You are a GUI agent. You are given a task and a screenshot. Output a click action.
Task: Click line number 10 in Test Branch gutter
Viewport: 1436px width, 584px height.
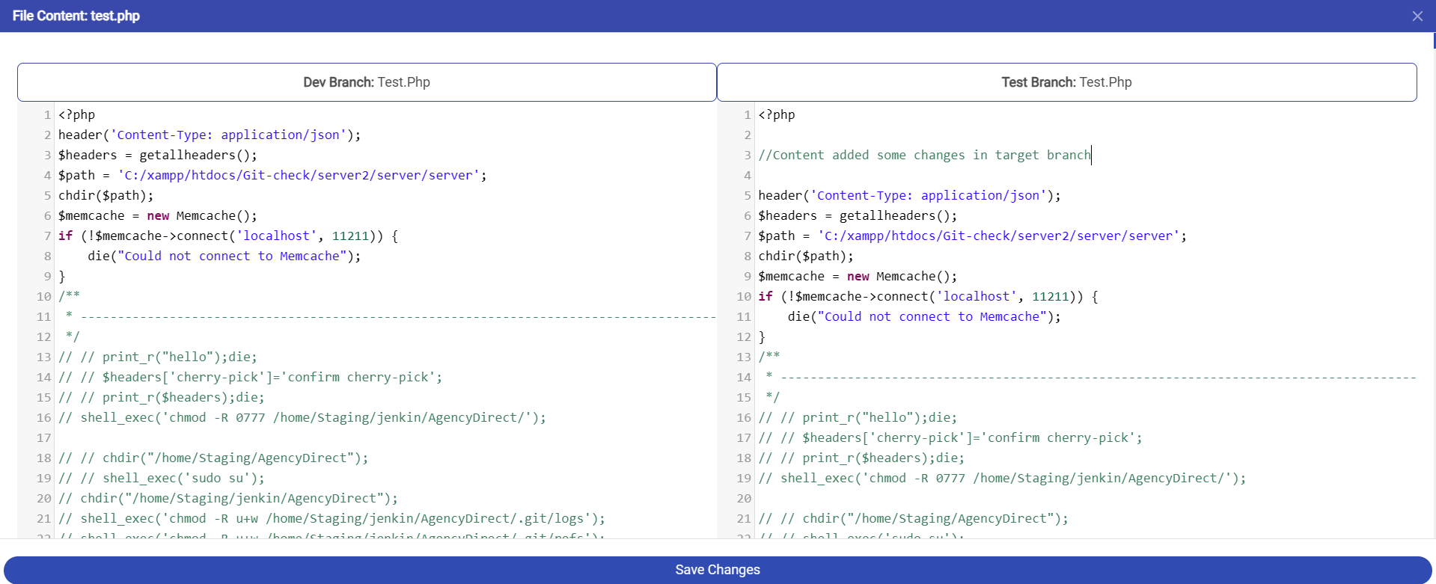pos(744,297)
